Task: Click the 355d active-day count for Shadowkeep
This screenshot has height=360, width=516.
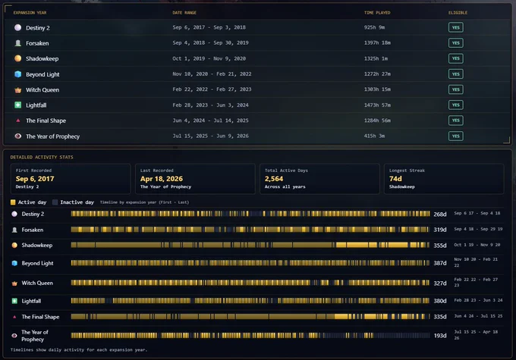Action: (440, 246)
